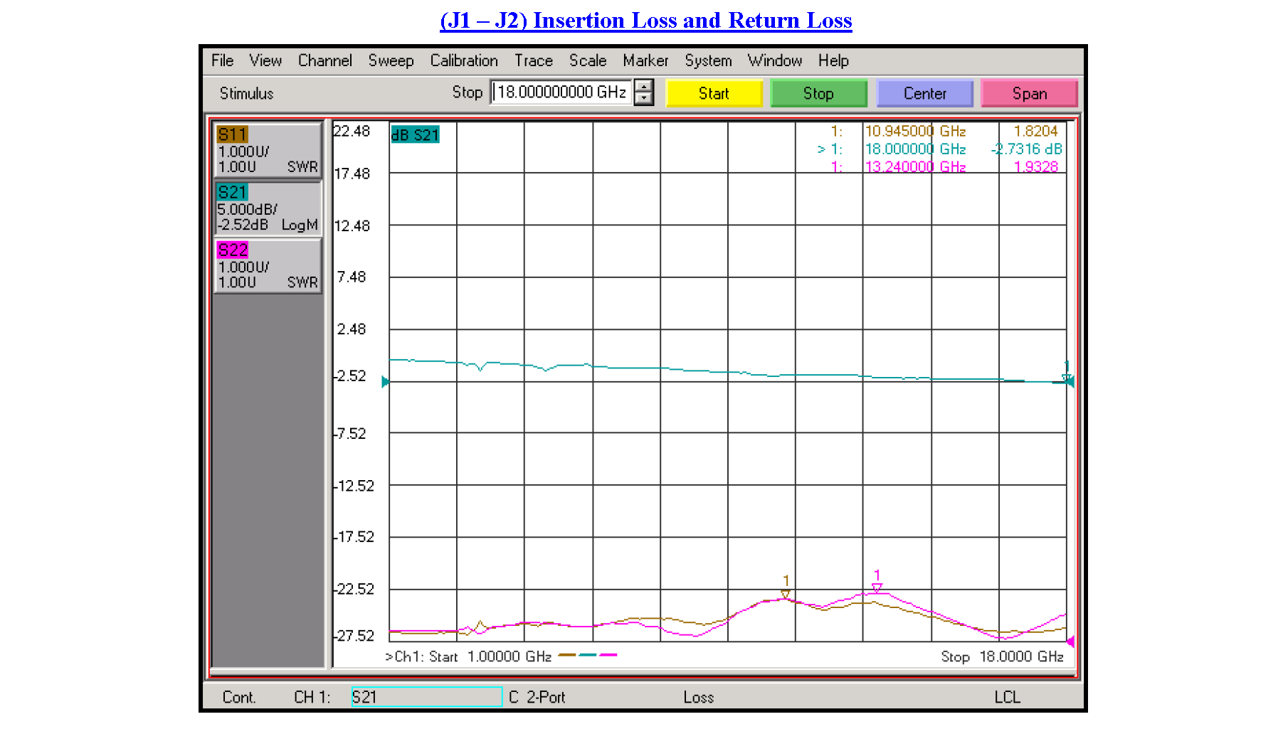The height and width of the screenshot is (729, 1283).
Task: Select marker 1 on the S11 trace
Action: point(786,593)
